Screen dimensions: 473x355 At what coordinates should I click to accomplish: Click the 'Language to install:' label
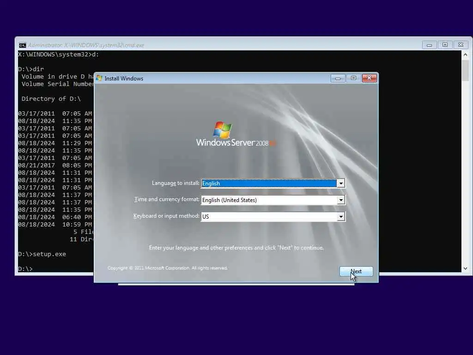pyautogui.click(x=176, y=183)
